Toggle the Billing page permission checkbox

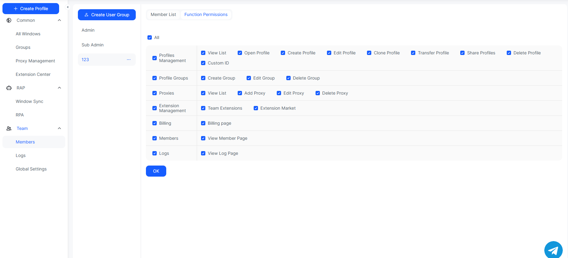[x=203, y=123]
